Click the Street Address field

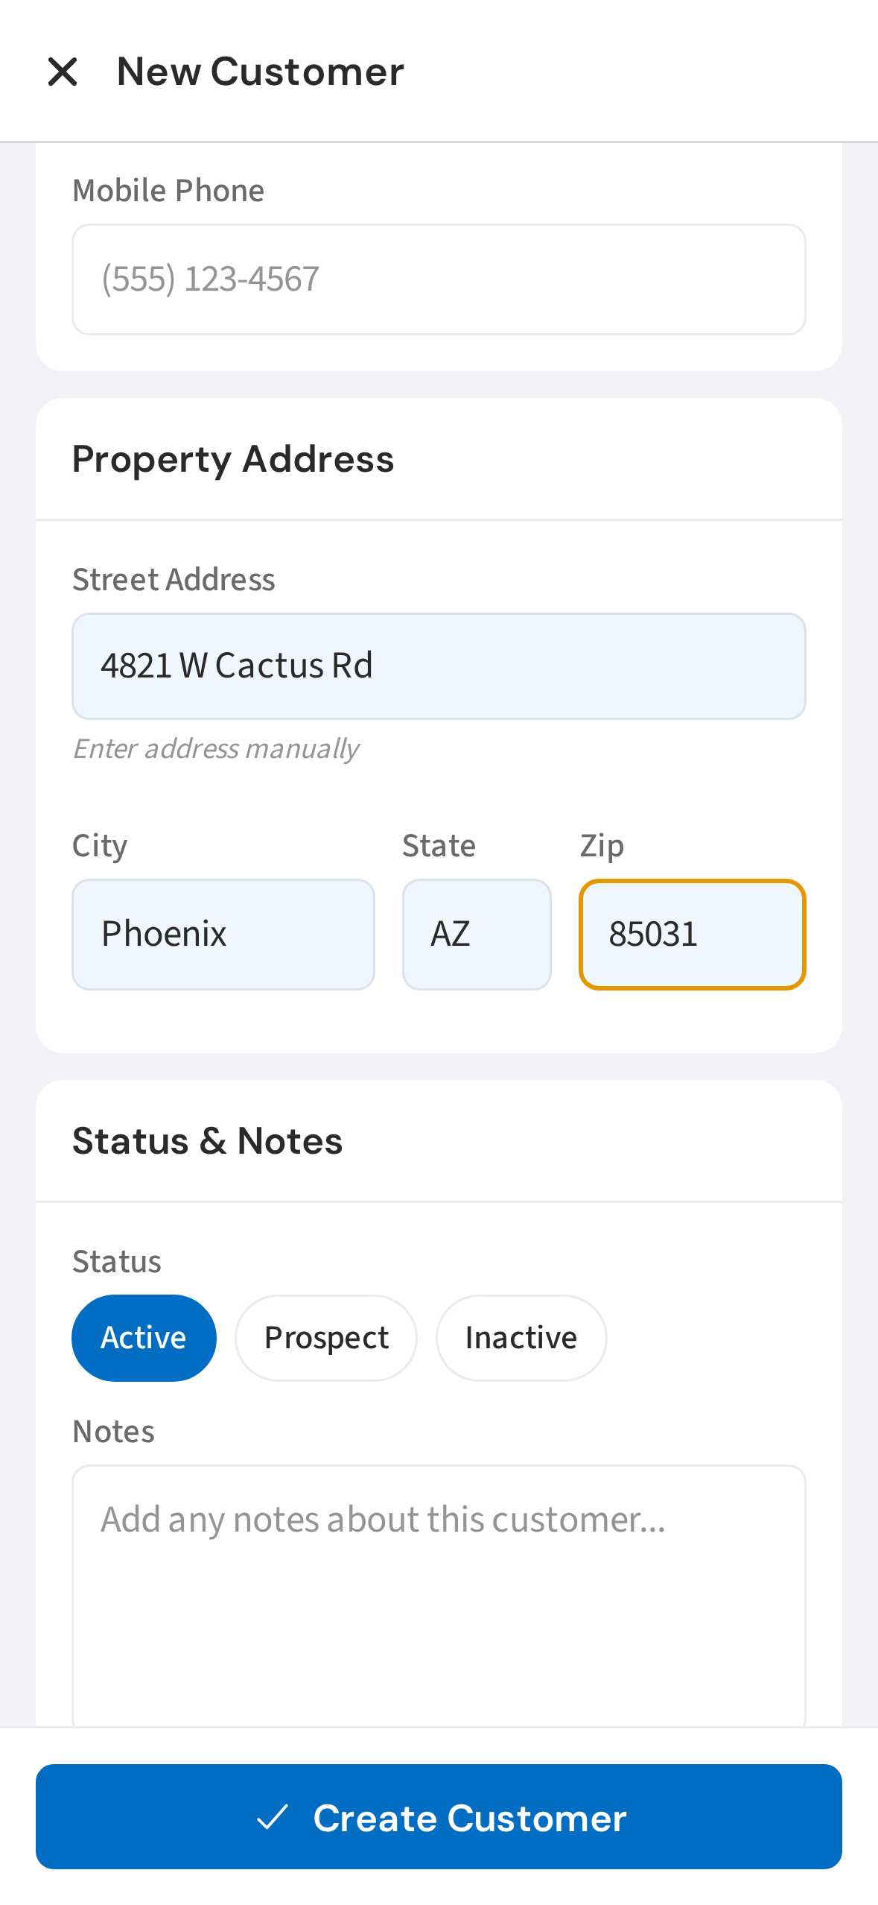pyautogui.click(x=439, y=666)
